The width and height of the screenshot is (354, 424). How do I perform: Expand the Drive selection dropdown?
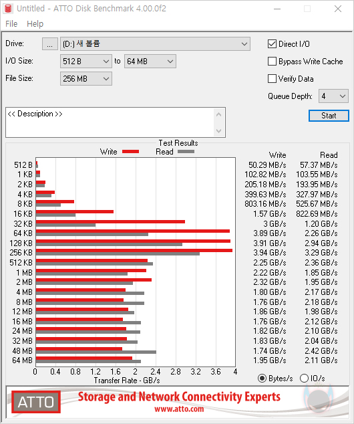point(155,44)
